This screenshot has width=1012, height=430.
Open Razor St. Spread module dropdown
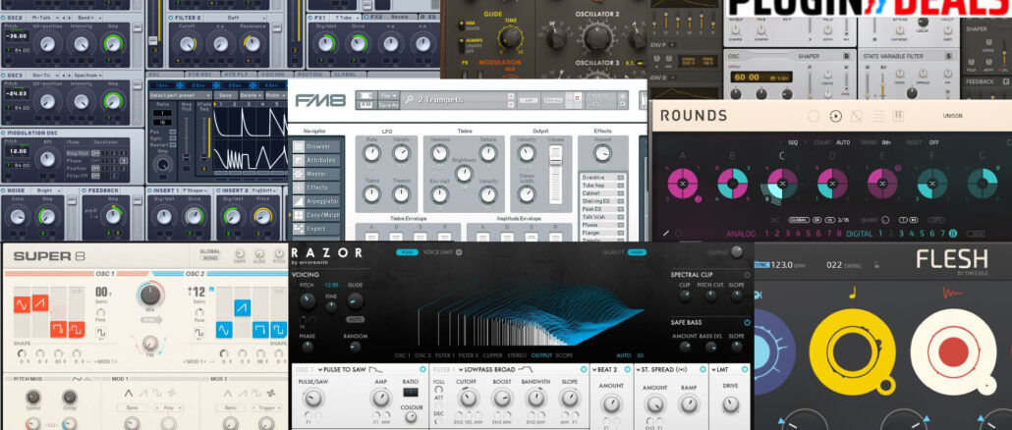662,369
